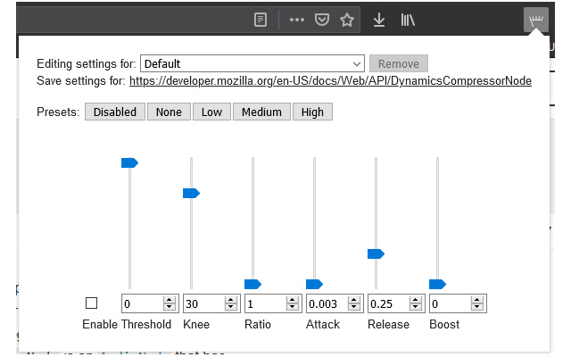Increase Threshold with the up spinner
Viewport: 571px width, 357px height.
[x=170, y=300]
